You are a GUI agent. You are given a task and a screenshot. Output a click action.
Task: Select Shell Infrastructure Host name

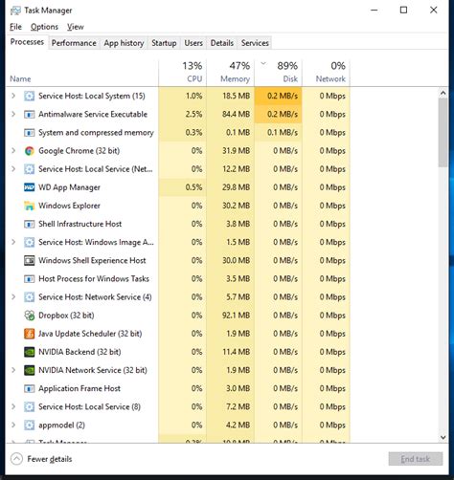click(x=79, y=224)
